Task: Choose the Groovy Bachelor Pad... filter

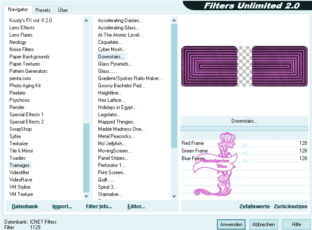Action: point(121,86)
